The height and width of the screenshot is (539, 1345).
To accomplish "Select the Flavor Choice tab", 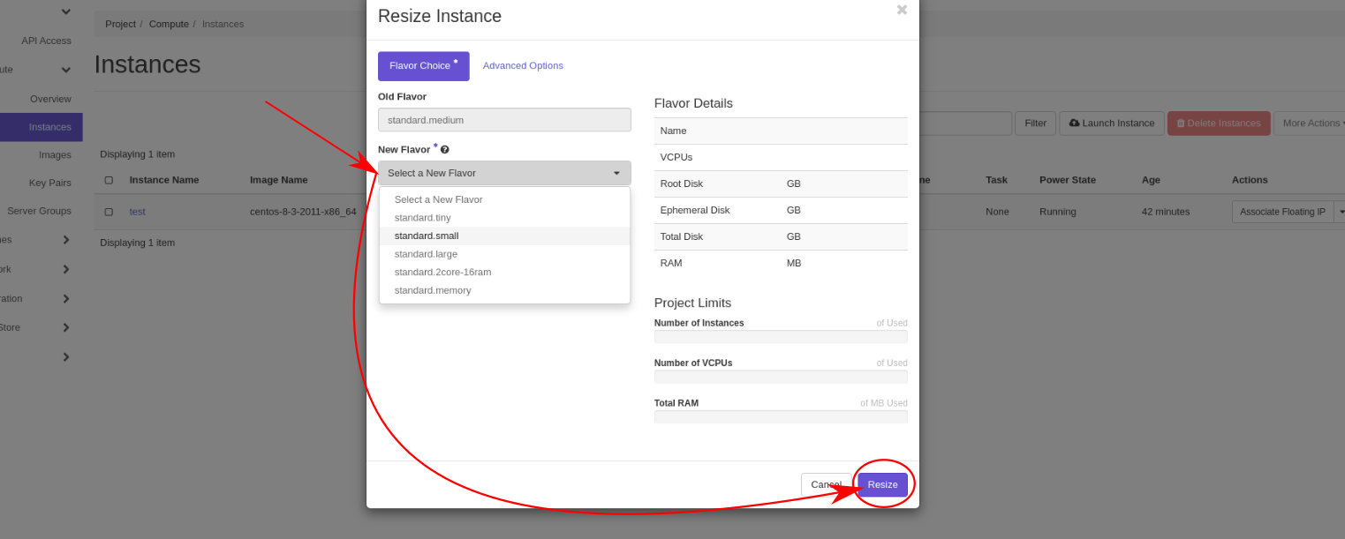I will pyautogui.click(x=423, y=66).
